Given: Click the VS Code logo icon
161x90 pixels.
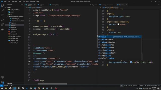Looking at the screenshot, I should coord(2,1).
